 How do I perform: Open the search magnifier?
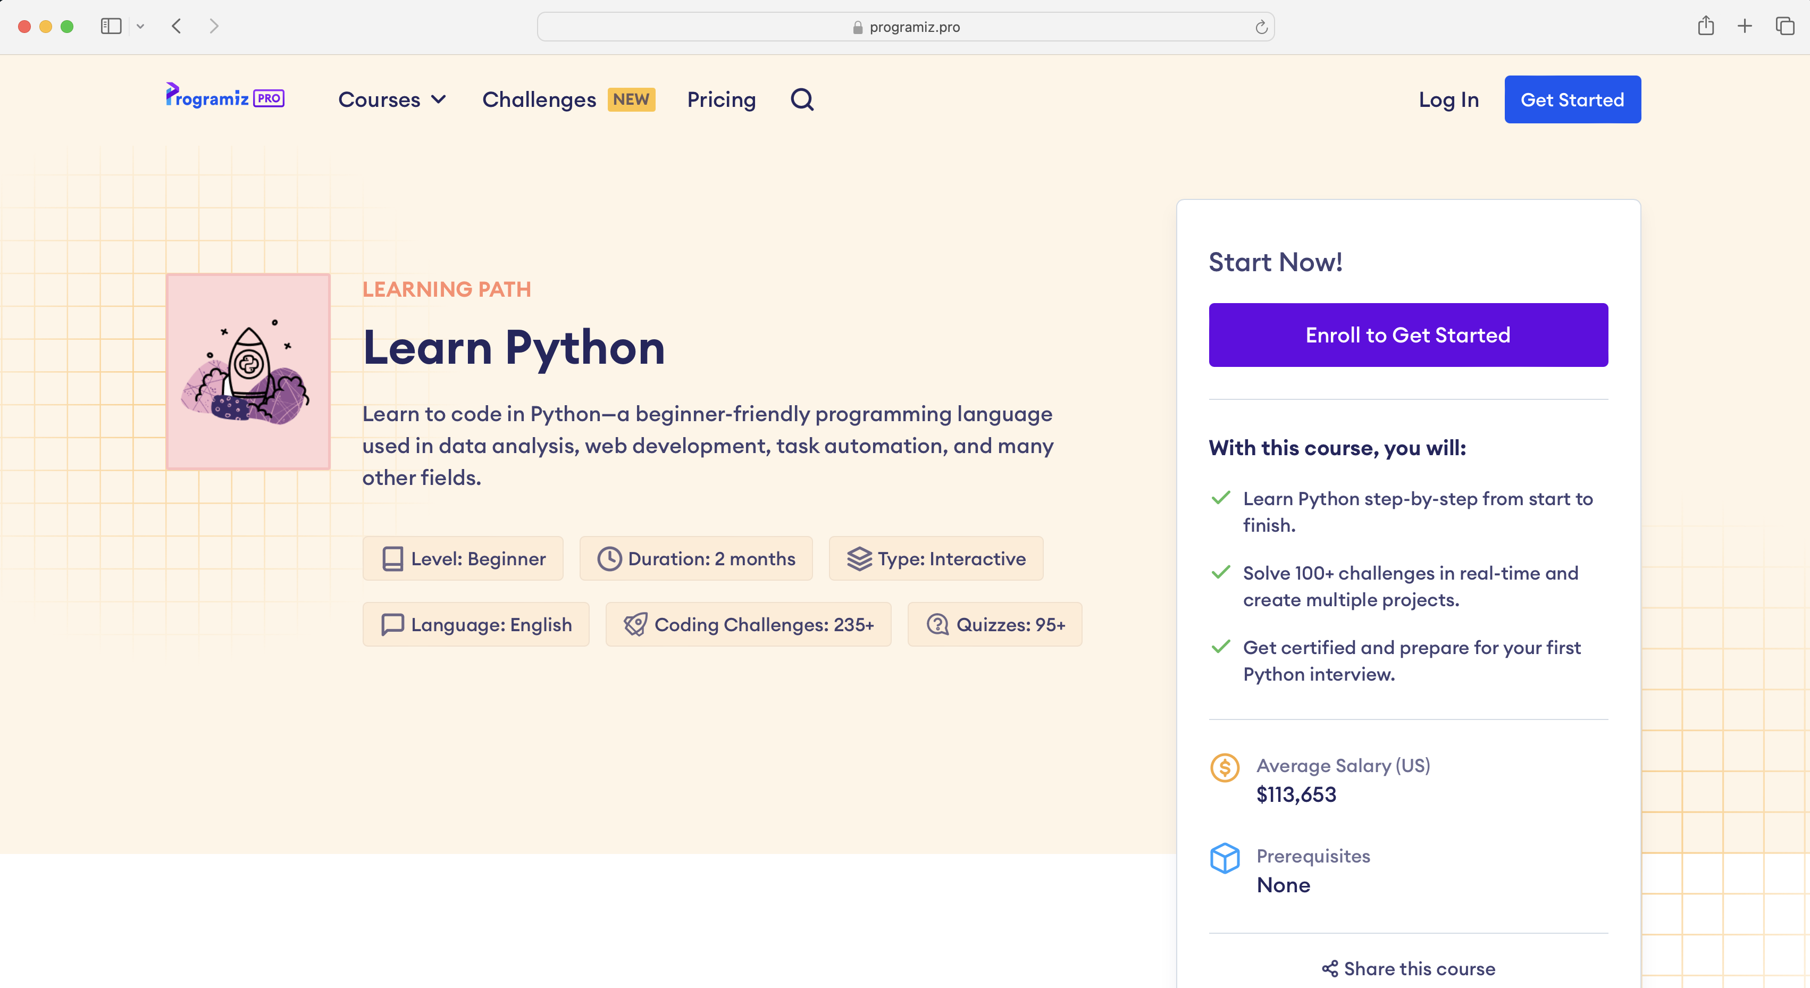tap(802, 99)
